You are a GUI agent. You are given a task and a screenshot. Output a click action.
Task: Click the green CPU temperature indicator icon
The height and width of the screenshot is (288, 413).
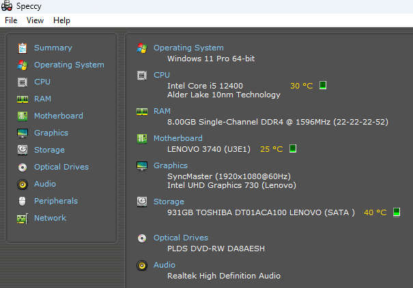pyautogui.click(x=323, y=85)
